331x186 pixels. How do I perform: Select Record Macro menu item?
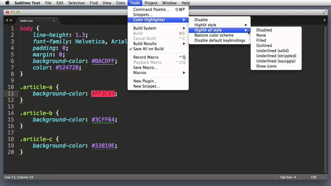(158, 57)
